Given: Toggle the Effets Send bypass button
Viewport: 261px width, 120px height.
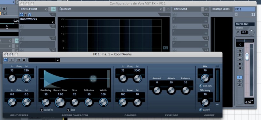Looking at the screenshot, I should tap(207, 9).
